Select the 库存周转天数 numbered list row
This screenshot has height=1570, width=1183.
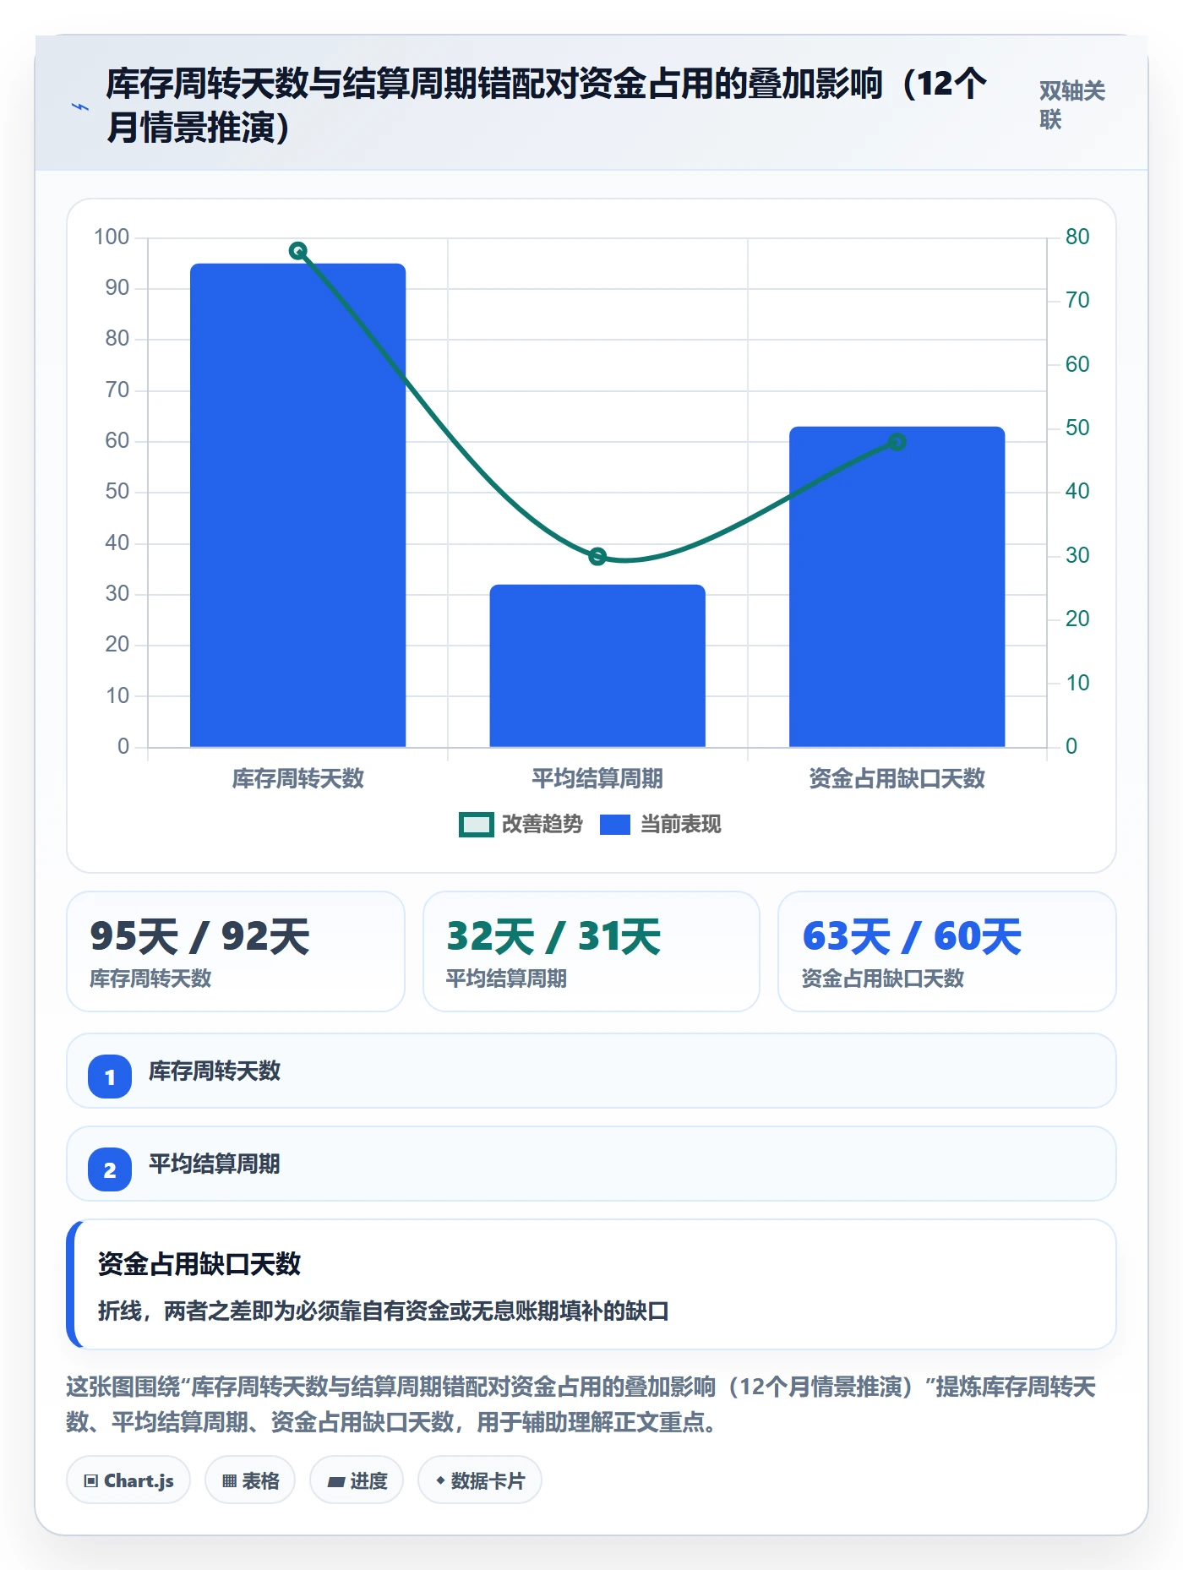click(591, 1071)
